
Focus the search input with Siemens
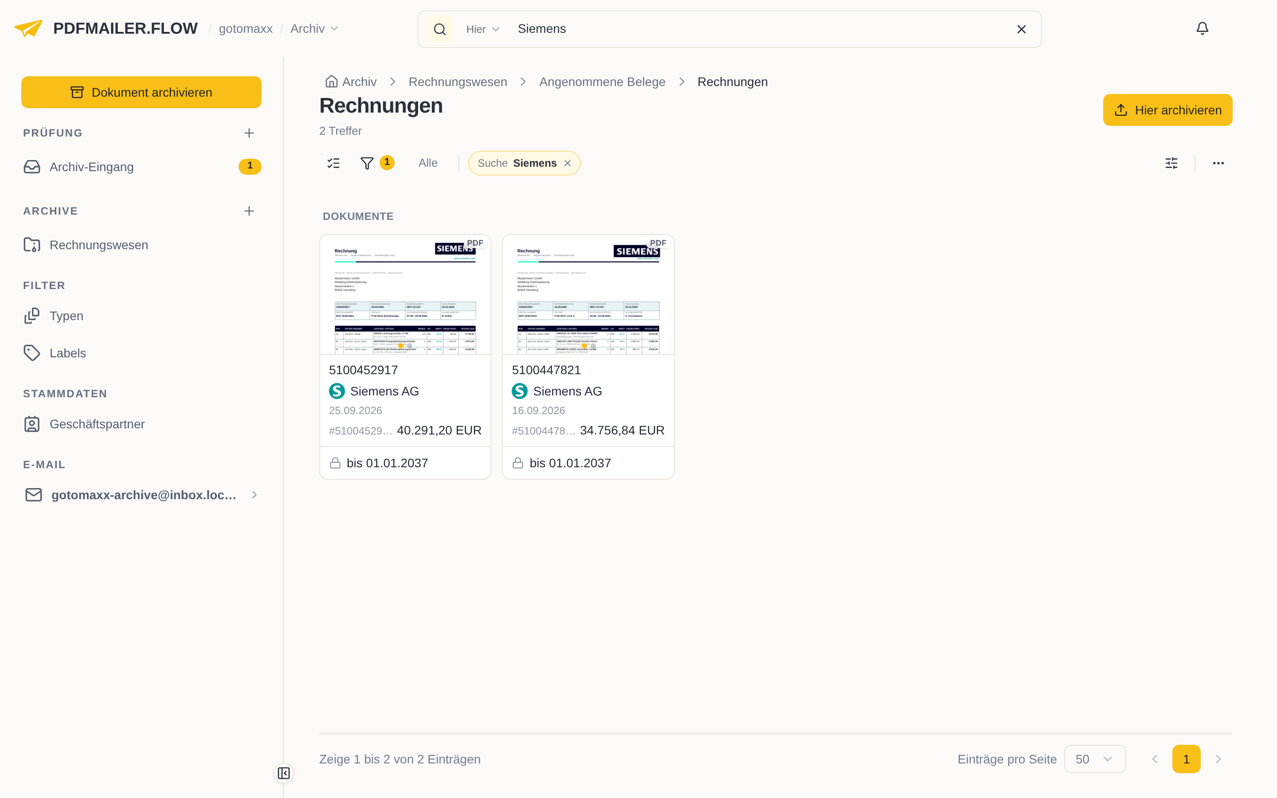click(x=760, y=29)
